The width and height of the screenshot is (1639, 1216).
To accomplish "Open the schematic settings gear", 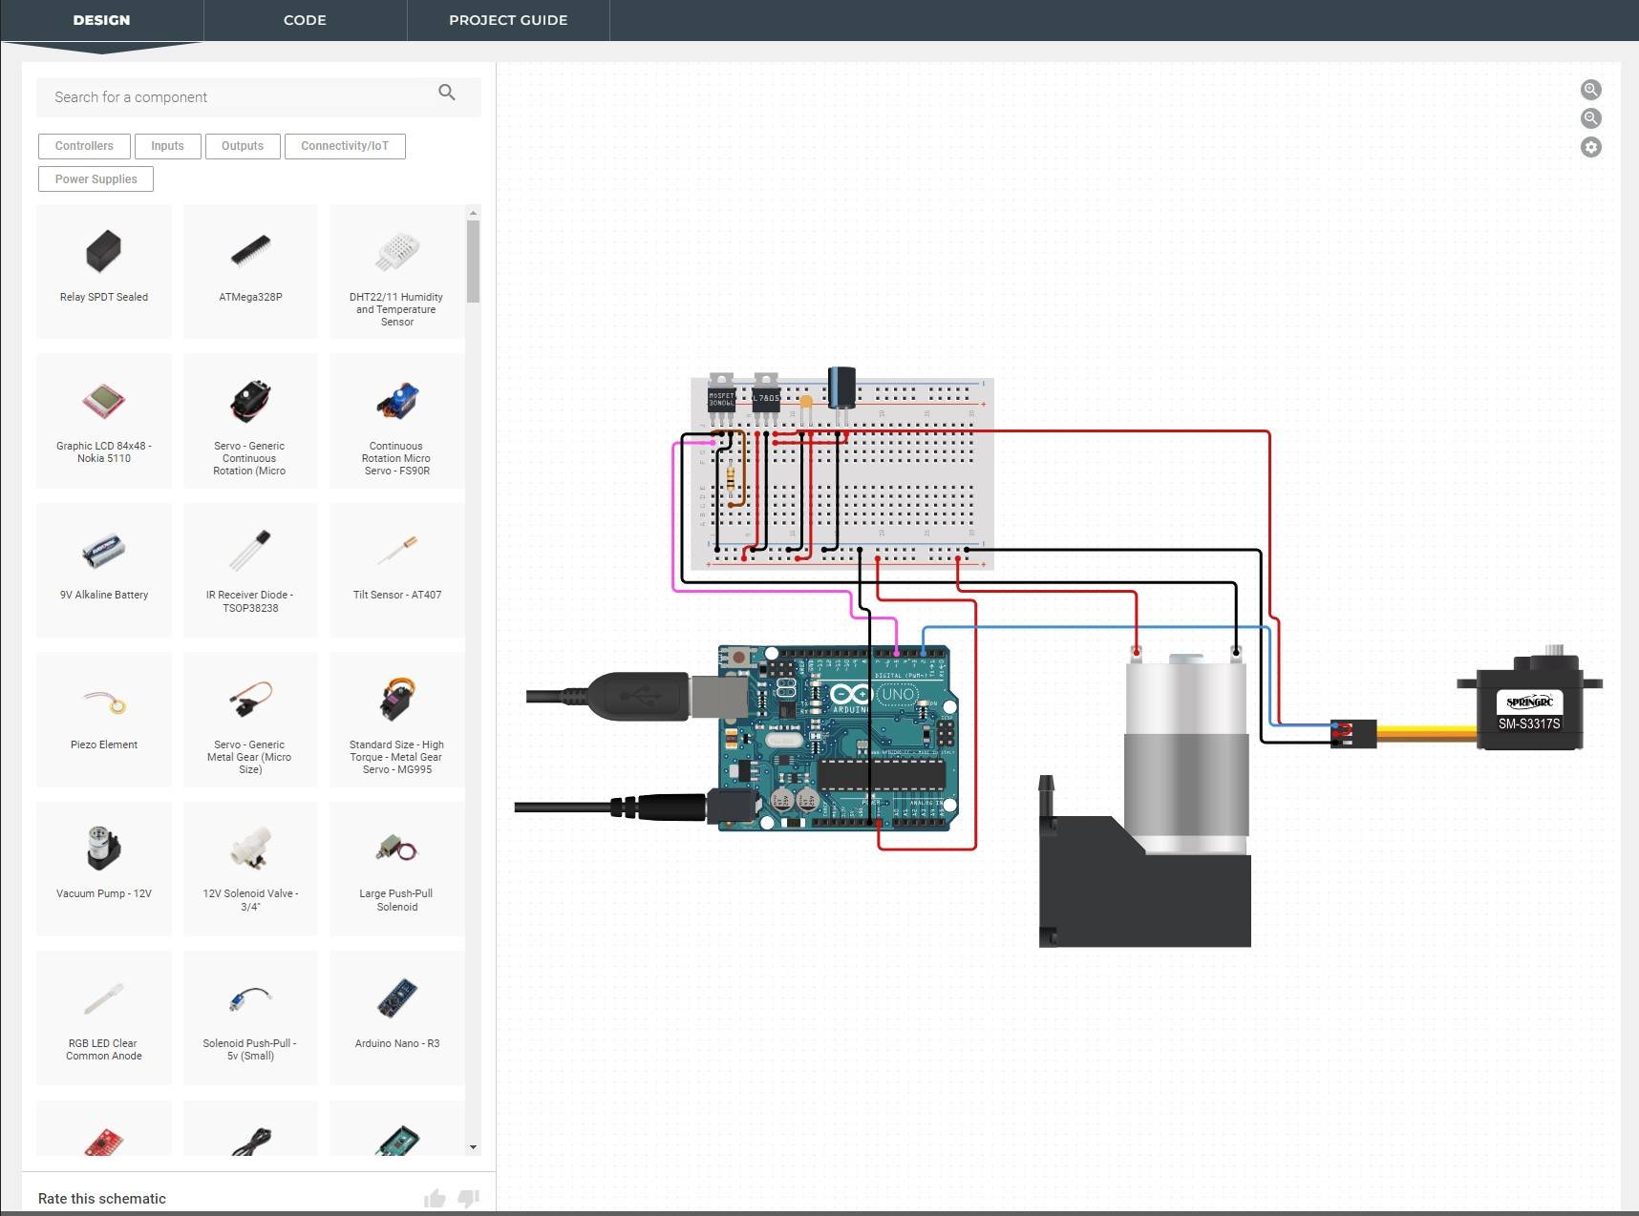I will (1590, 147).
